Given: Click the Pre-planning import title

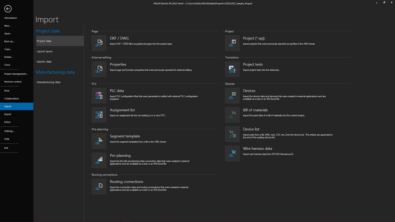Looking at the screenshot, I should pyautogui.click(x=120, y=156).
